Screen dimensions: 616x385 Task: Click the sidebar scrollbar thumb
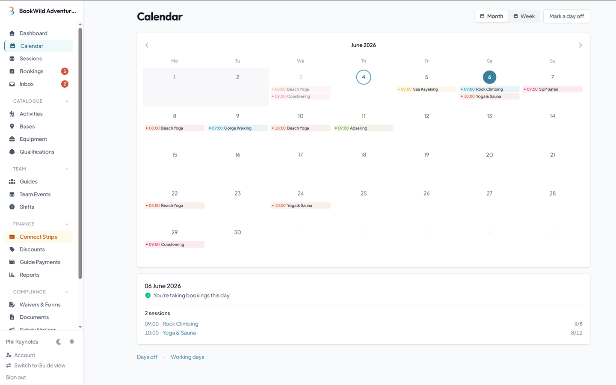pyautogui.click(x=80, y=153)
